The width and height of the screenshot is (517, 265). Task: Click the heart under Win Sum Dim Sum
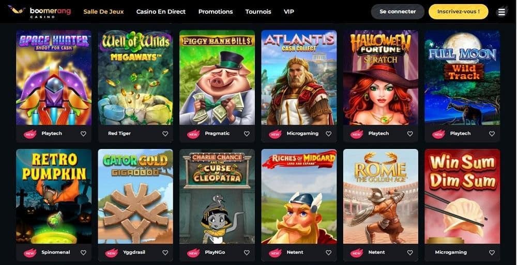[492, 253]
